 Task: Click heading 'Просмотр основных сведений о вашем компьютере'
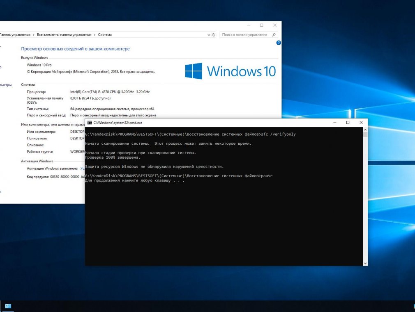[x=76, y=49]
